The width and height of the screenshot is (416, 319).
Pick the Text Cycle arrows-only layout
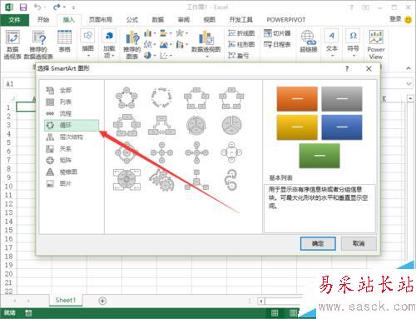161,97
